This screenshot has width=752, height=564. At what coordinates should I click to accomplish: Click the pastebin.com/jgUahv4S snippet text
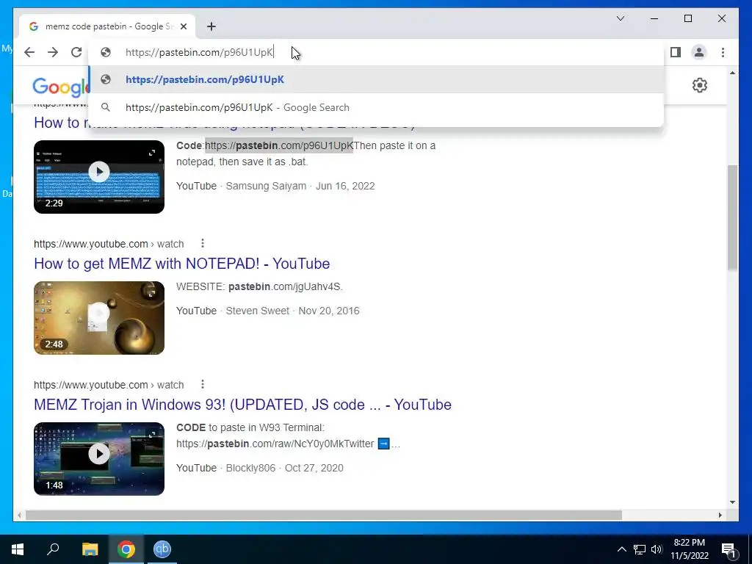pyautogui.click(x=285, y=287)
